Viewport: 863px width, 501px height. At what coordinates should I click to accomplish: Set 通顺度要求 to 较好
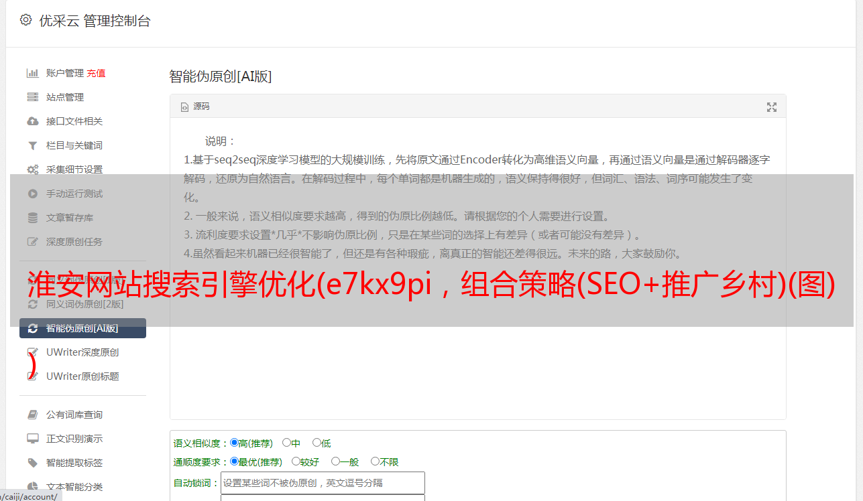point(296,461)
